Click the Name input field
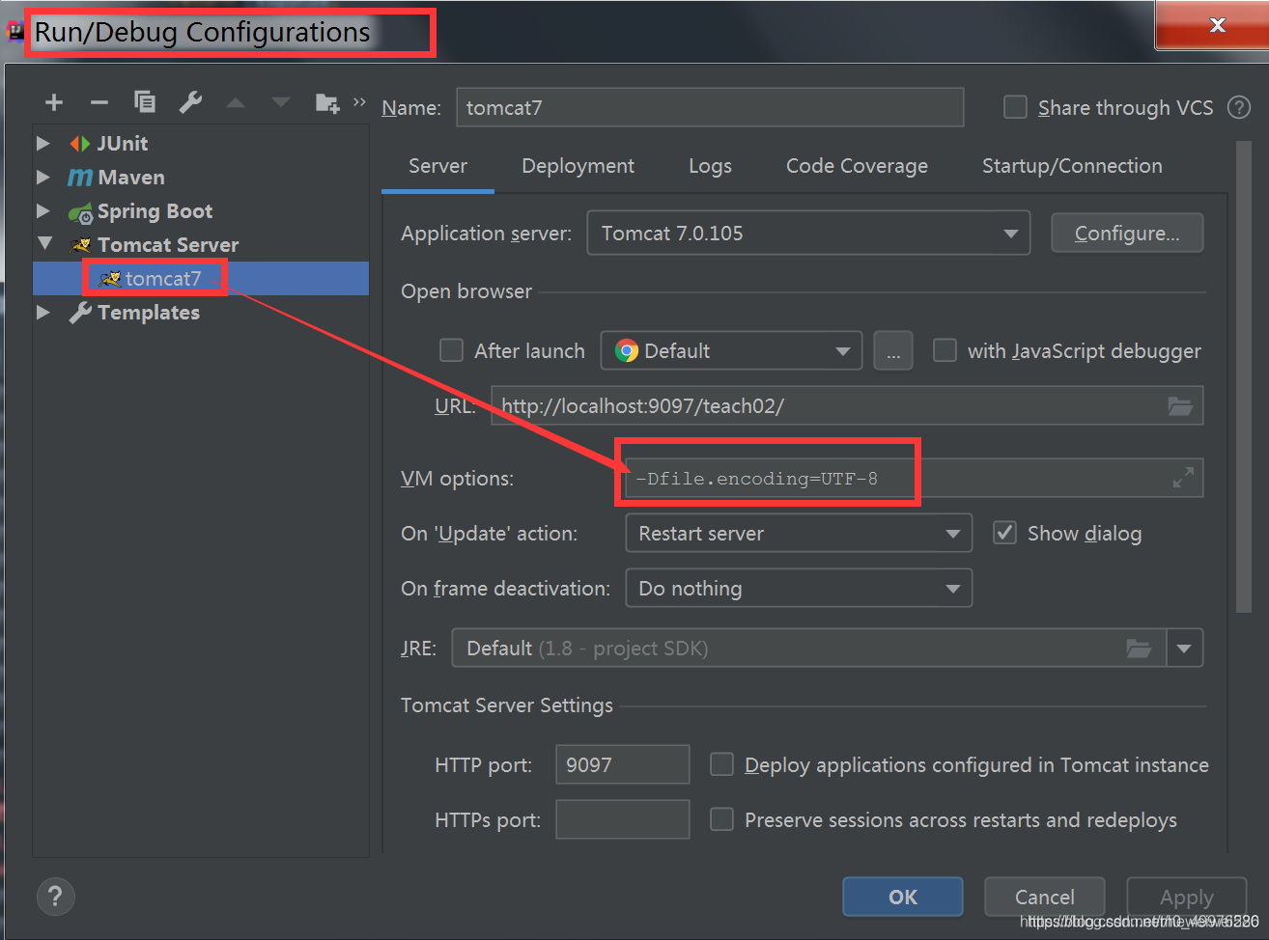The image size is (1269, 940). click(x=710, y=107)
